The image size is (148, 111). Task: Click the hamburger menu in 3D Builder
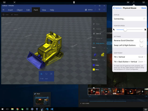(3, 10)
